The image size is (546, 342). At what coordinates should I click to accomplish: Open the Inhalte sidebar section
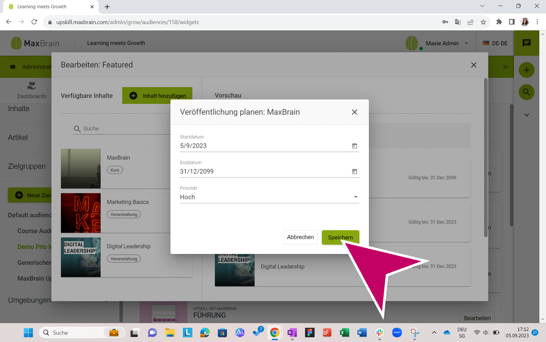pyautogui.click(x=19, y=109)
